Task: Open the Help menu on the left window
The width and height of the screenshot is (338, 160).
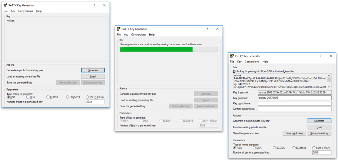Action: tap(39, 11)
